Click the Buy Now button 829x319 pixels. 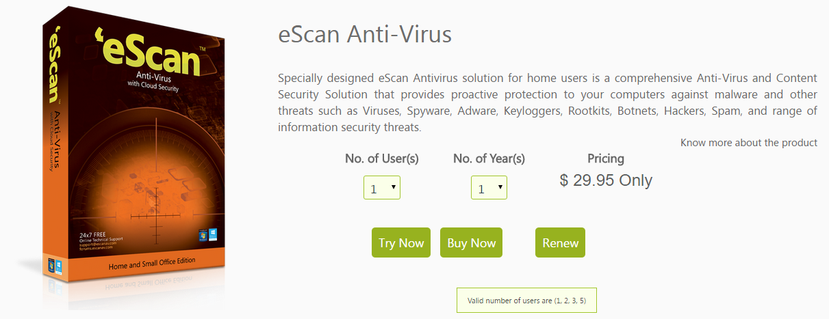(471, 242)
